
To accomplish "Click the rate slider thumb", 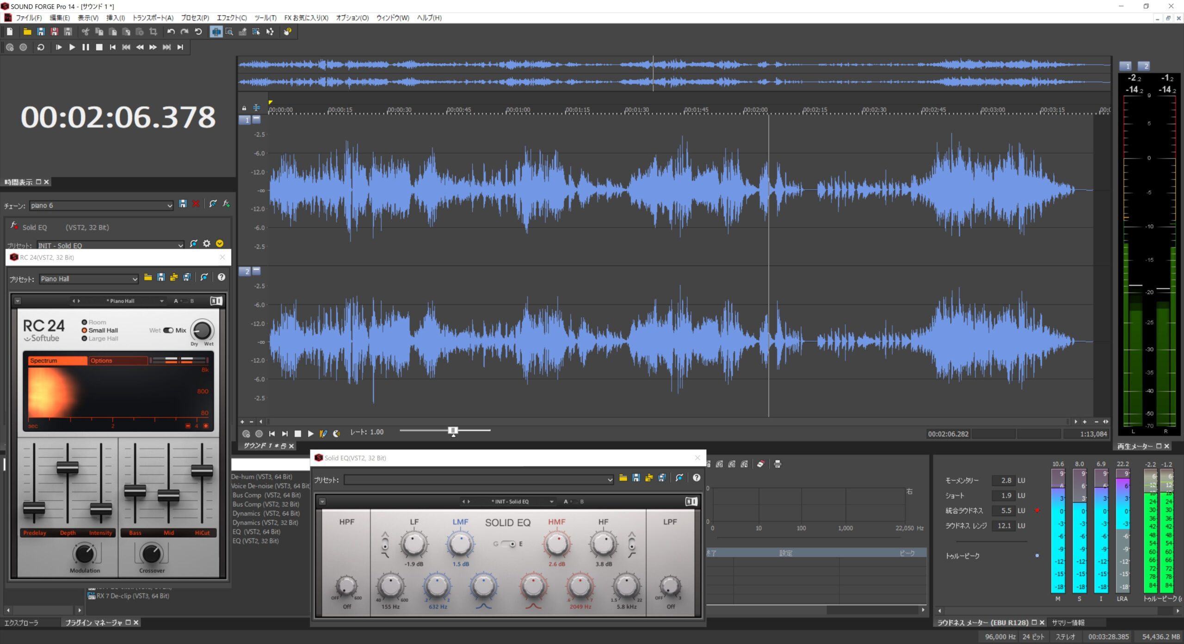I will click(x=453, y=431).
